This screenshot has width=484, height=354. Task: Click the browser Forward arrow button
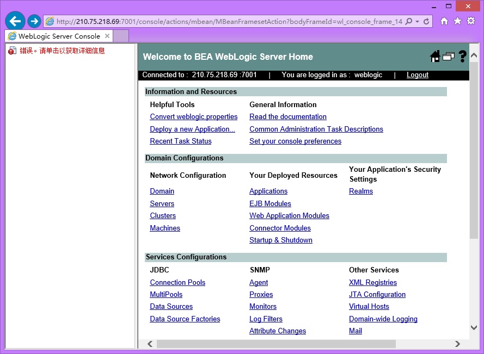coord(34,21)
